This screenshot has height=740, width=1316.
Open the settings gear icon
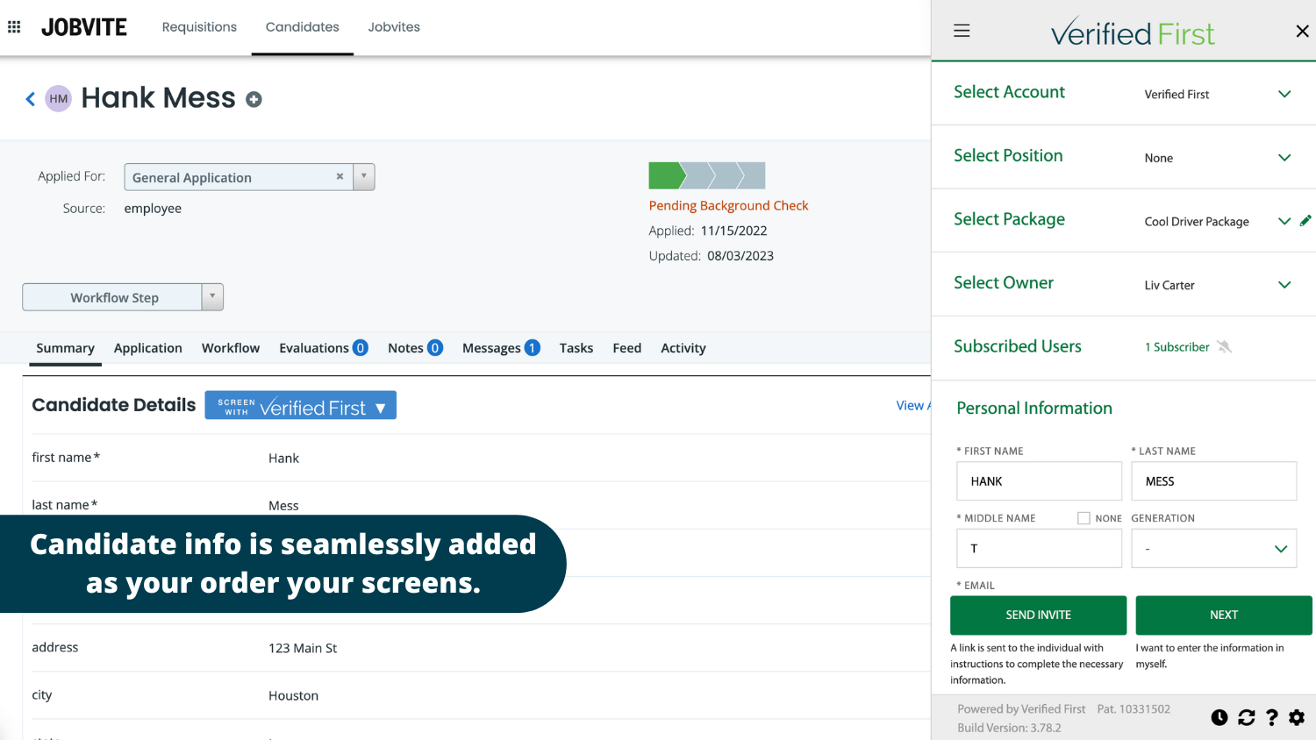coord(1297,718)
